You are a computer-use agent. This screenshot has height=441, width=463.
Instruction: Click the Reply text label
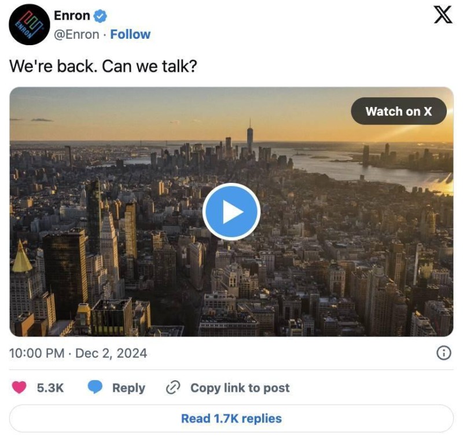(x=128, y=388)
